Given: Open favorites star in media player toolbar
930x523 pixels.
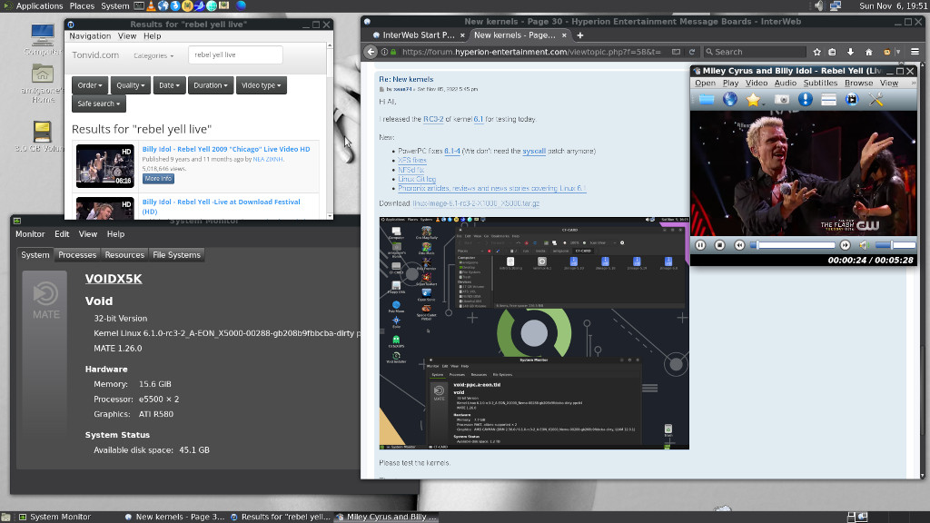Looking at the screenshot, I should (x=753, y=100).
